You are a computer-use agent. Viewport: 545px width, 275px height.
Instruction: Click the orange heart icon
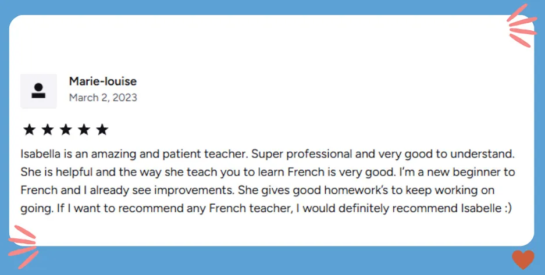tap(522, 259)
